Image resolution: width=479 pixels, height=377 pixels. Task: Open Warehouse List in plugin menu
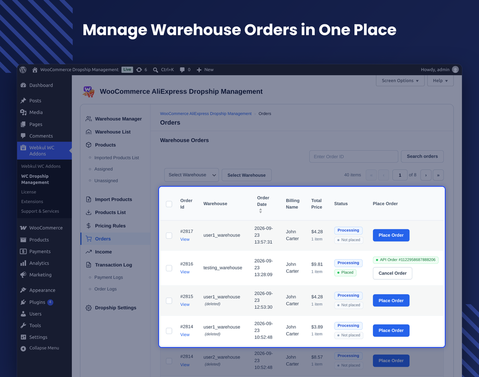113,132
